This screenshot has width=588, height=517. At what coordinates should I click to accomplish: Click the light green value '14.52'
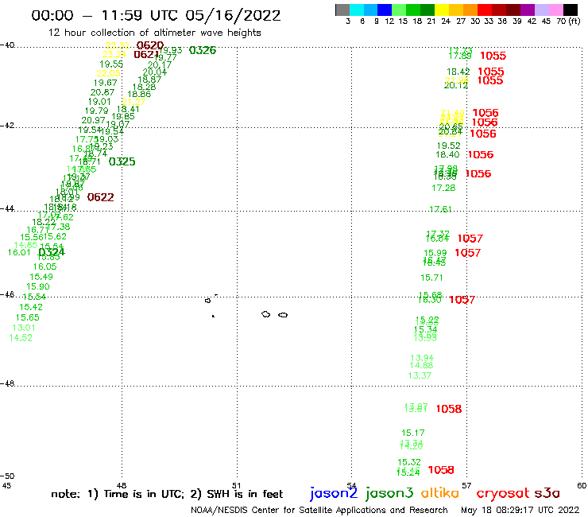(x=21, y=338)
